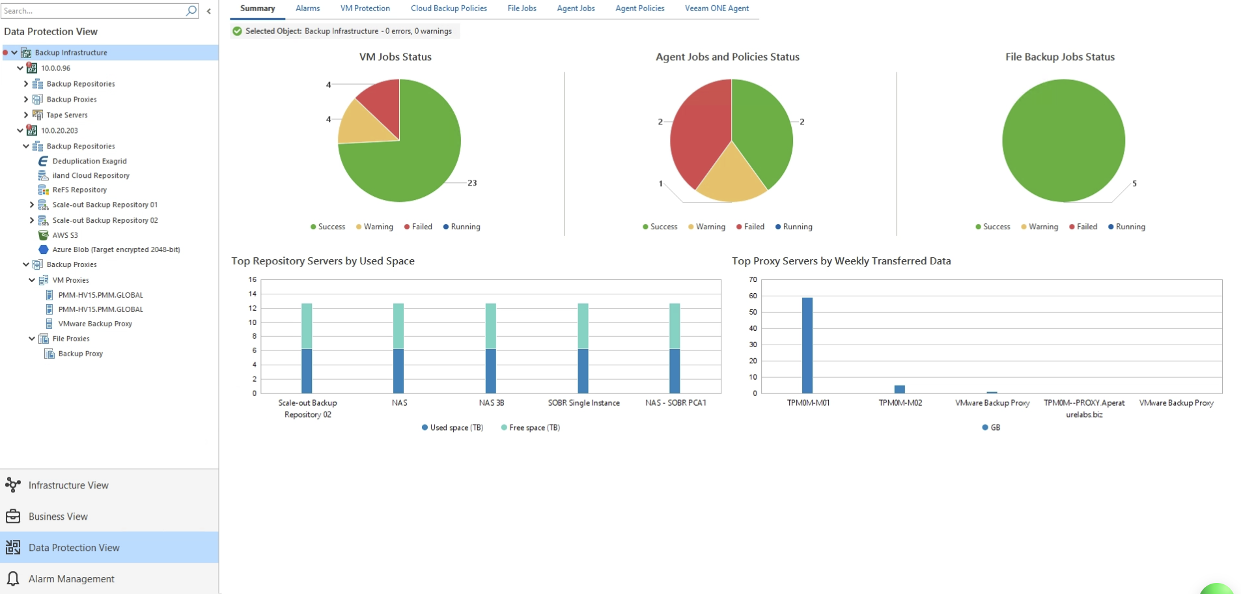Click the search magnifier icon
The width and height of the screenshot is (1241, 594).
pyautogui.click(x=191, y=10)
